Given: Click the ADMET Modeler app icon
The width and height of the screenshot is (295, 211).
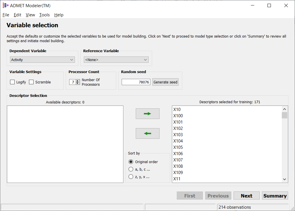Looking at the screenshot, I should coord(5,5).
